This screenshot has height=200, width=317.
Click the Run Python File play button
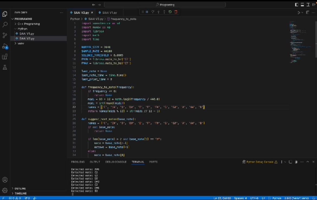[x=299, y=12]
